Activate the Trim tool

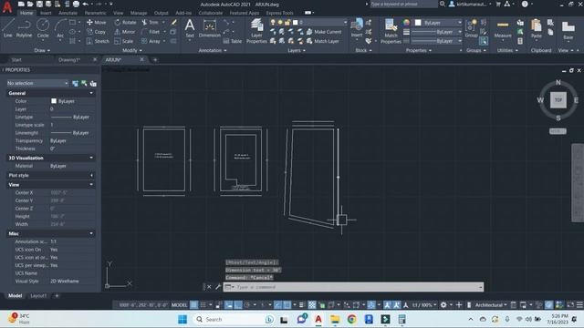(x=150, y=22)
